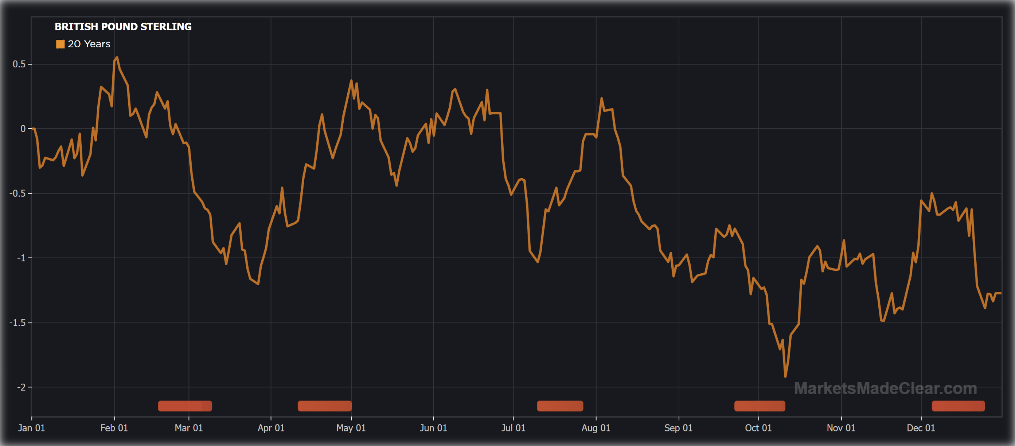Open the MarketsMadeClear.com watermark link

click(885, 388)
